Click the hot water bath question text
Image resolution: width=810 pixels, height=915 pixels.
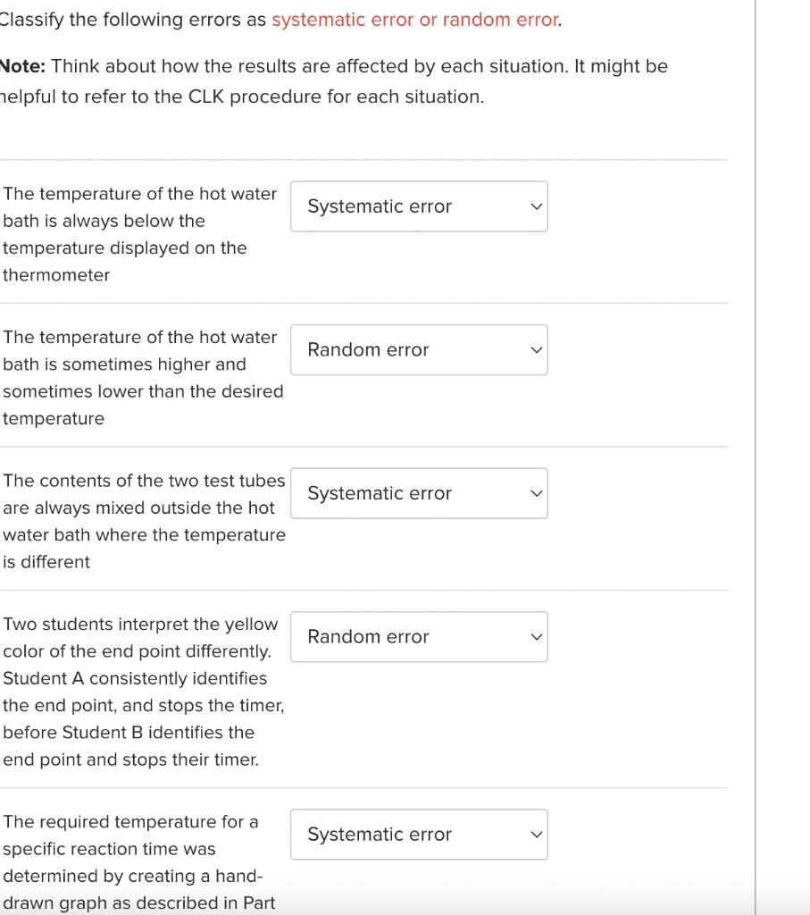(138, 234)
